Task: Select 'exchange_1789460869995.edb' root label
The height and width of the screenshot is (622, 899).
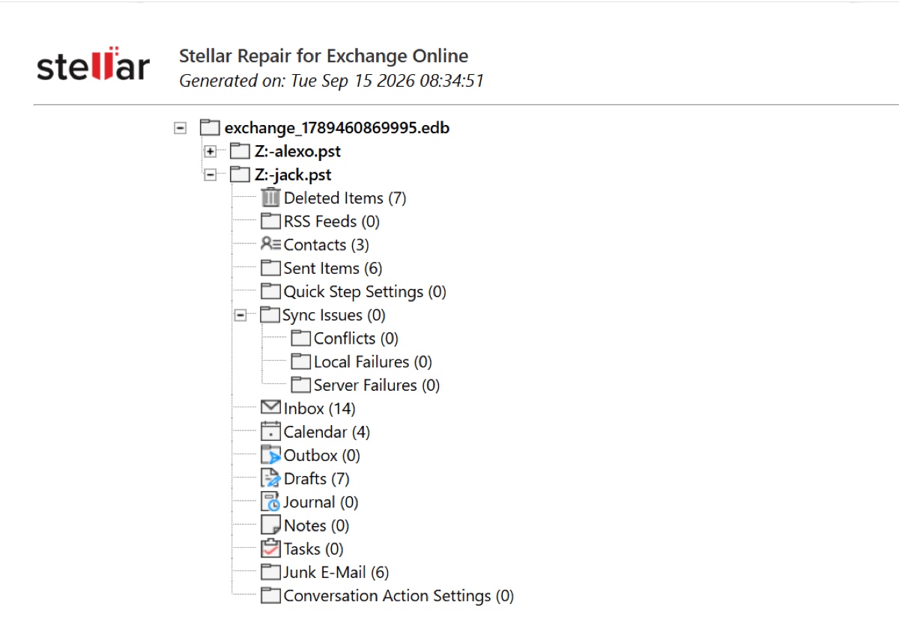Action: 337,128
